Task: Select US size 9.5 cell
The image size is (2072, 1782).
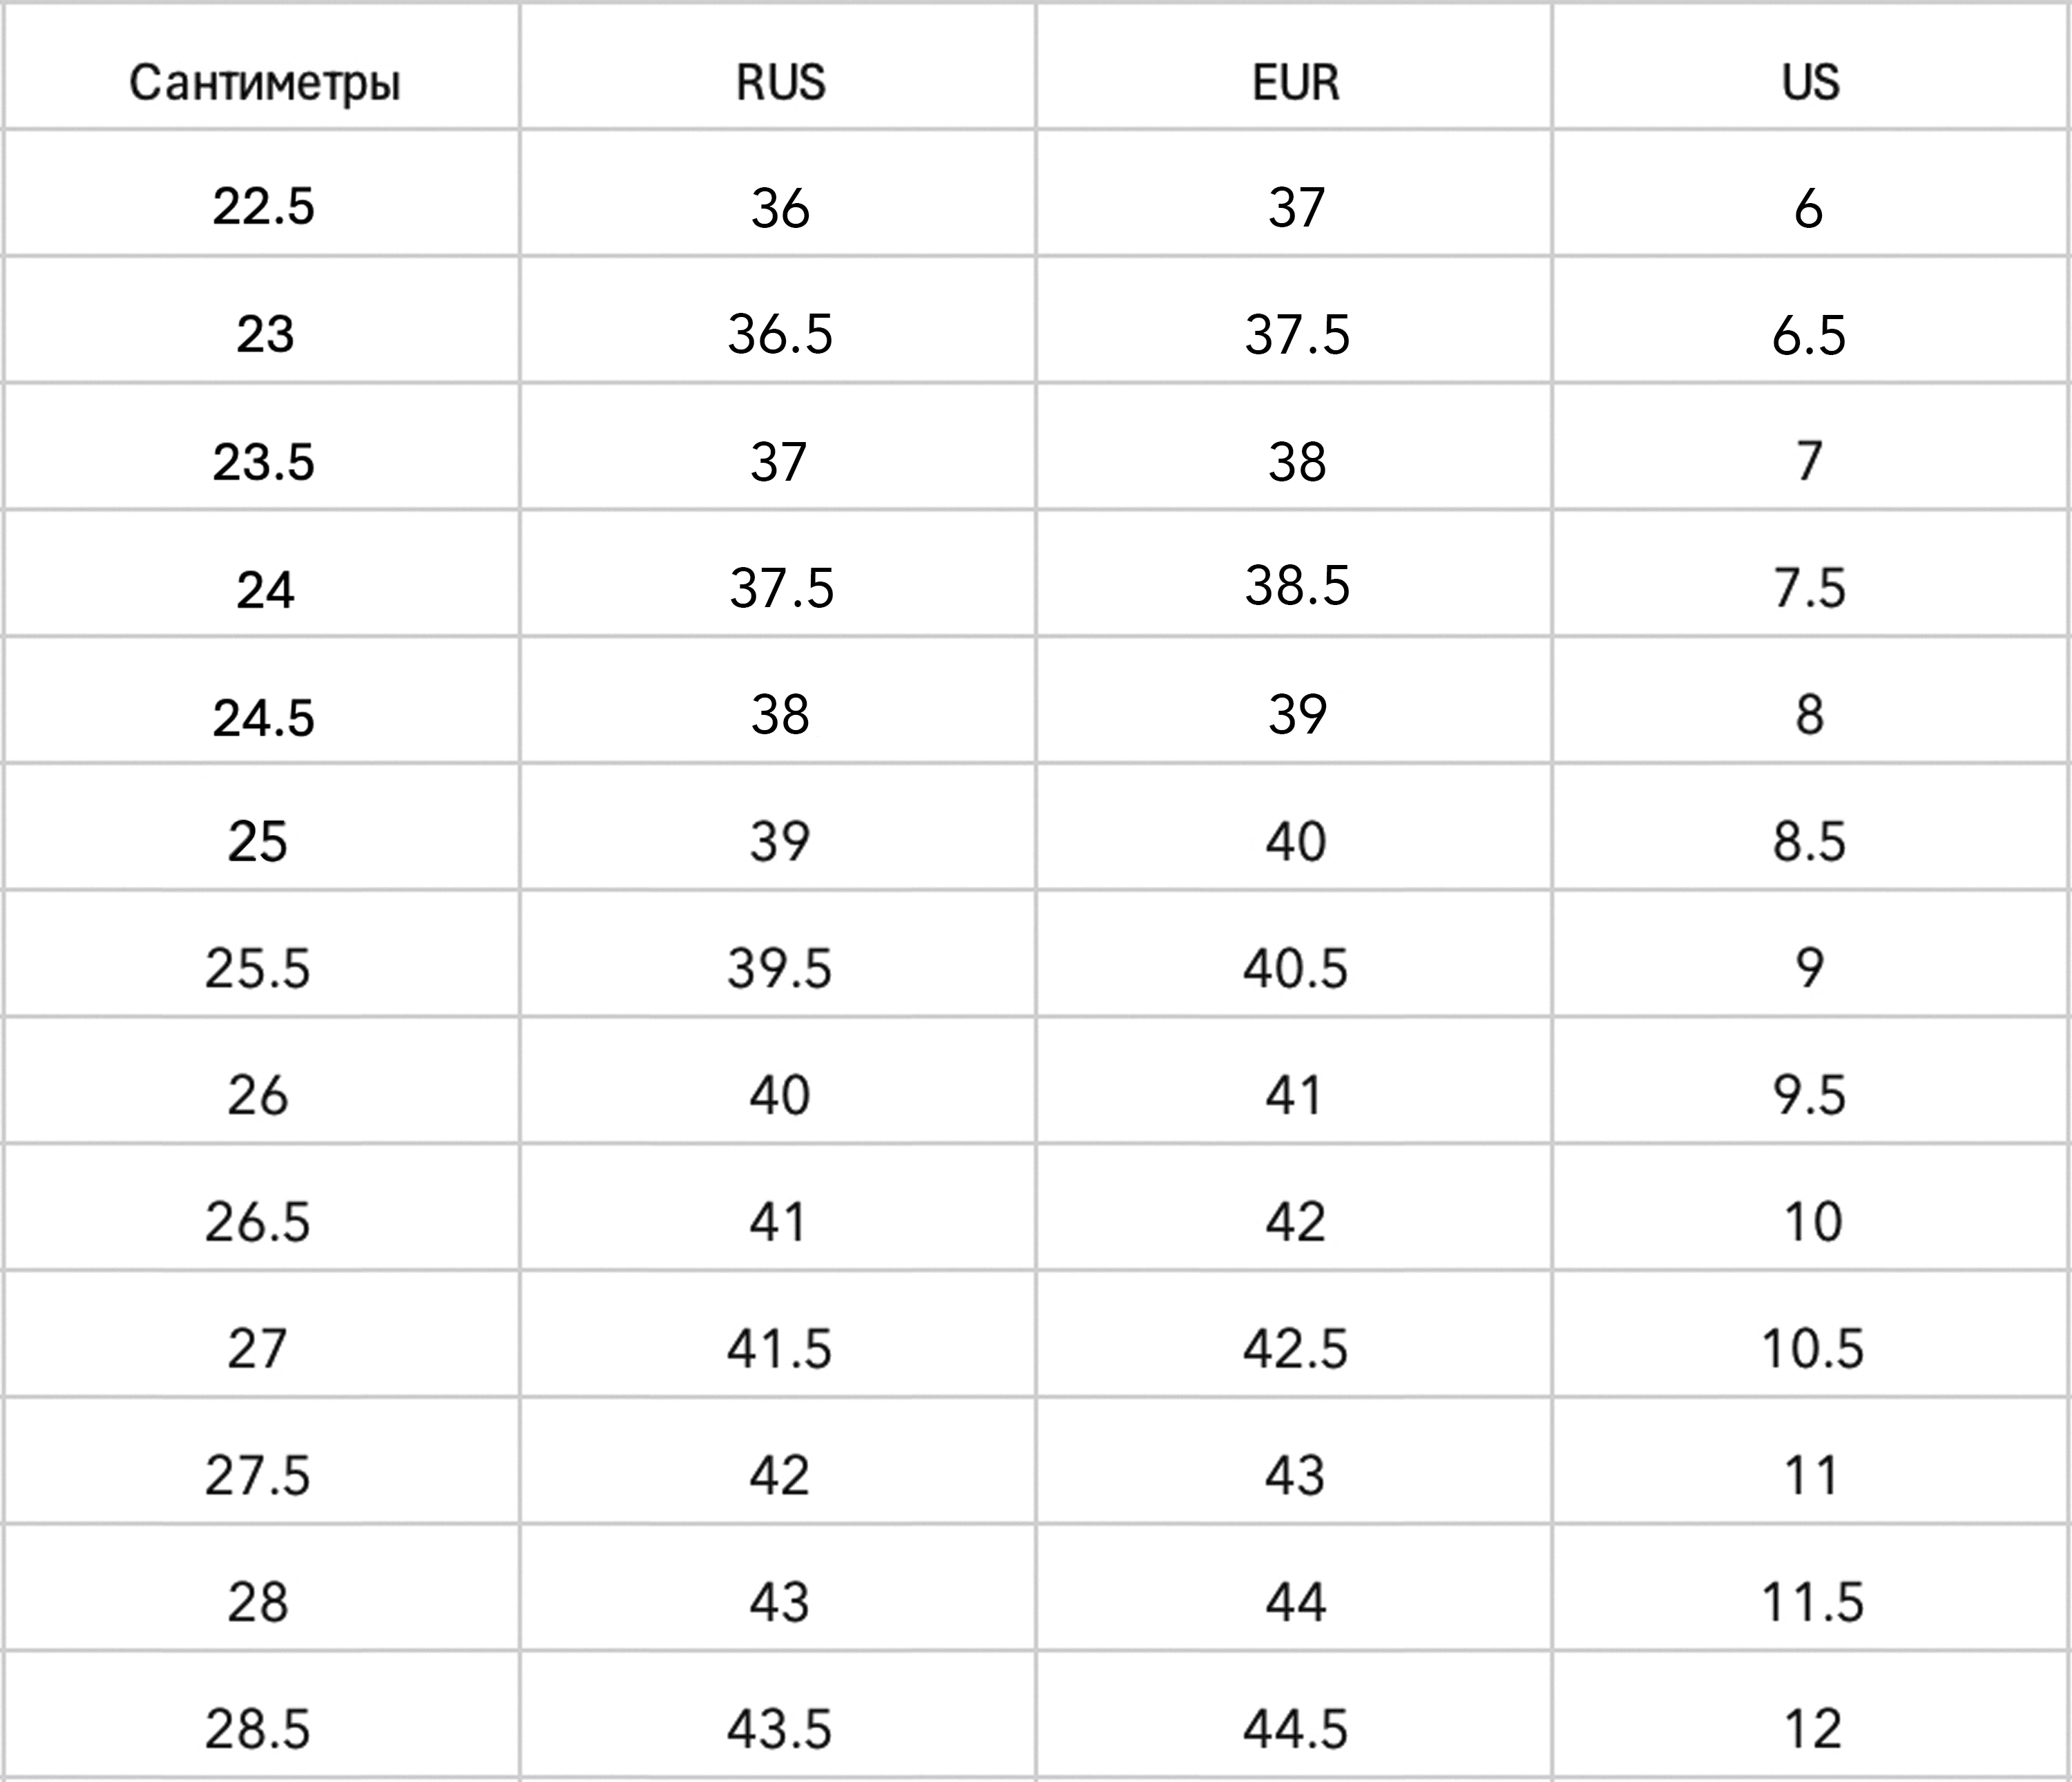Action: tap(1809, 1095)
